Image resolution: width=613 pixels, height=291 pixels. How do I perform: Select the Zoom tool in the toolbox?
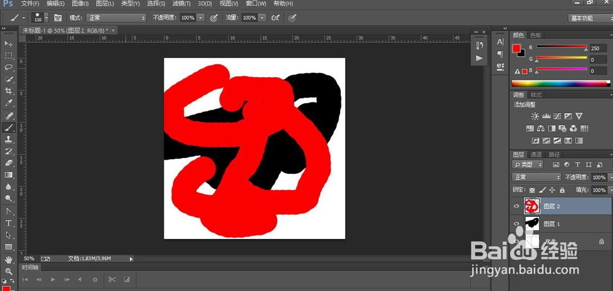9,271
